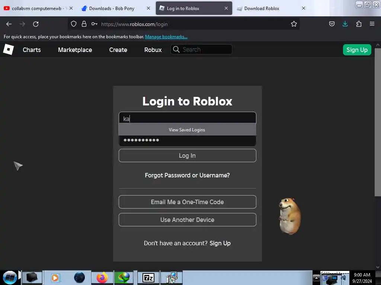Open Firefox from the taskbar
This screenshot has height=285, width=381.
tap(102, 278)
